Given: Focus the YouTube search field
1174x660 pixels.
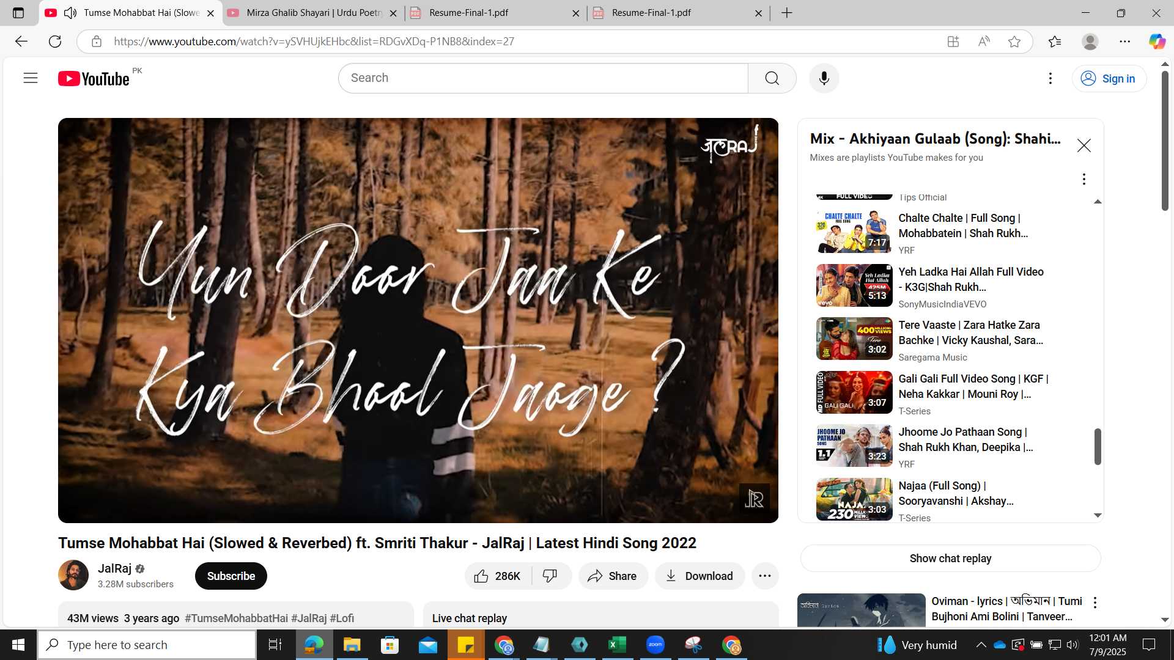Looking at the screenshot, I should coord(544,78).
